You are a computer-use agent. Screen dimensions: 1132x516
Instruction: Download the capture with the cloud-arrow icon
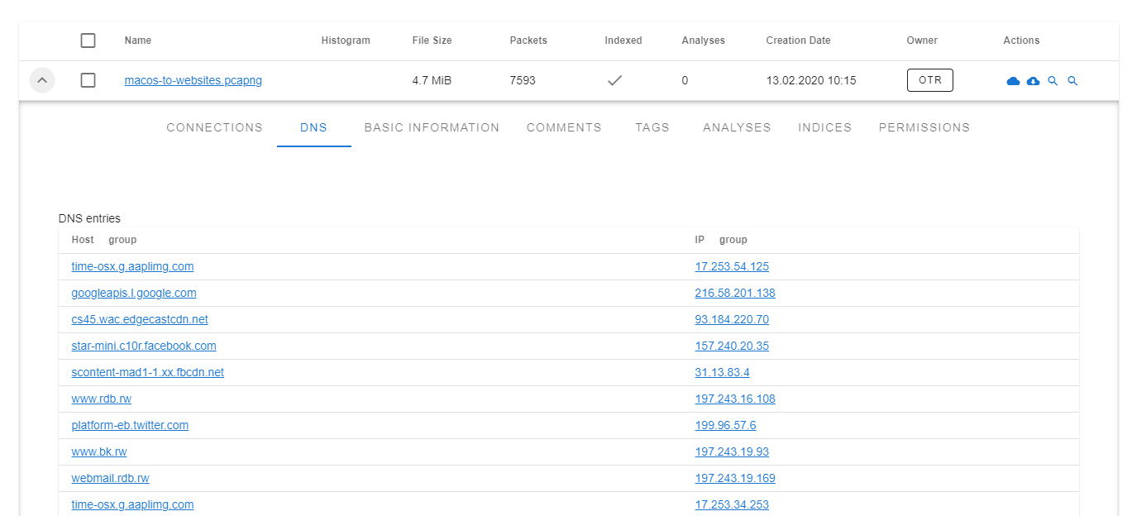click(x=1033, y=81)
